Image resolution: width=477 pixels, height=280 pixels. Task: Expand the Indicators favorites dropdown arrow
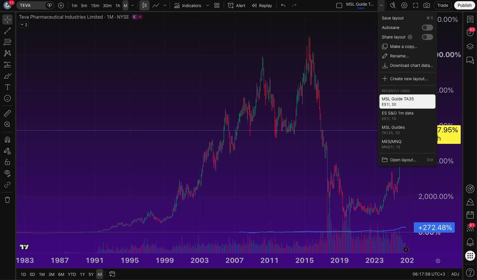click(x=208, y=5)
